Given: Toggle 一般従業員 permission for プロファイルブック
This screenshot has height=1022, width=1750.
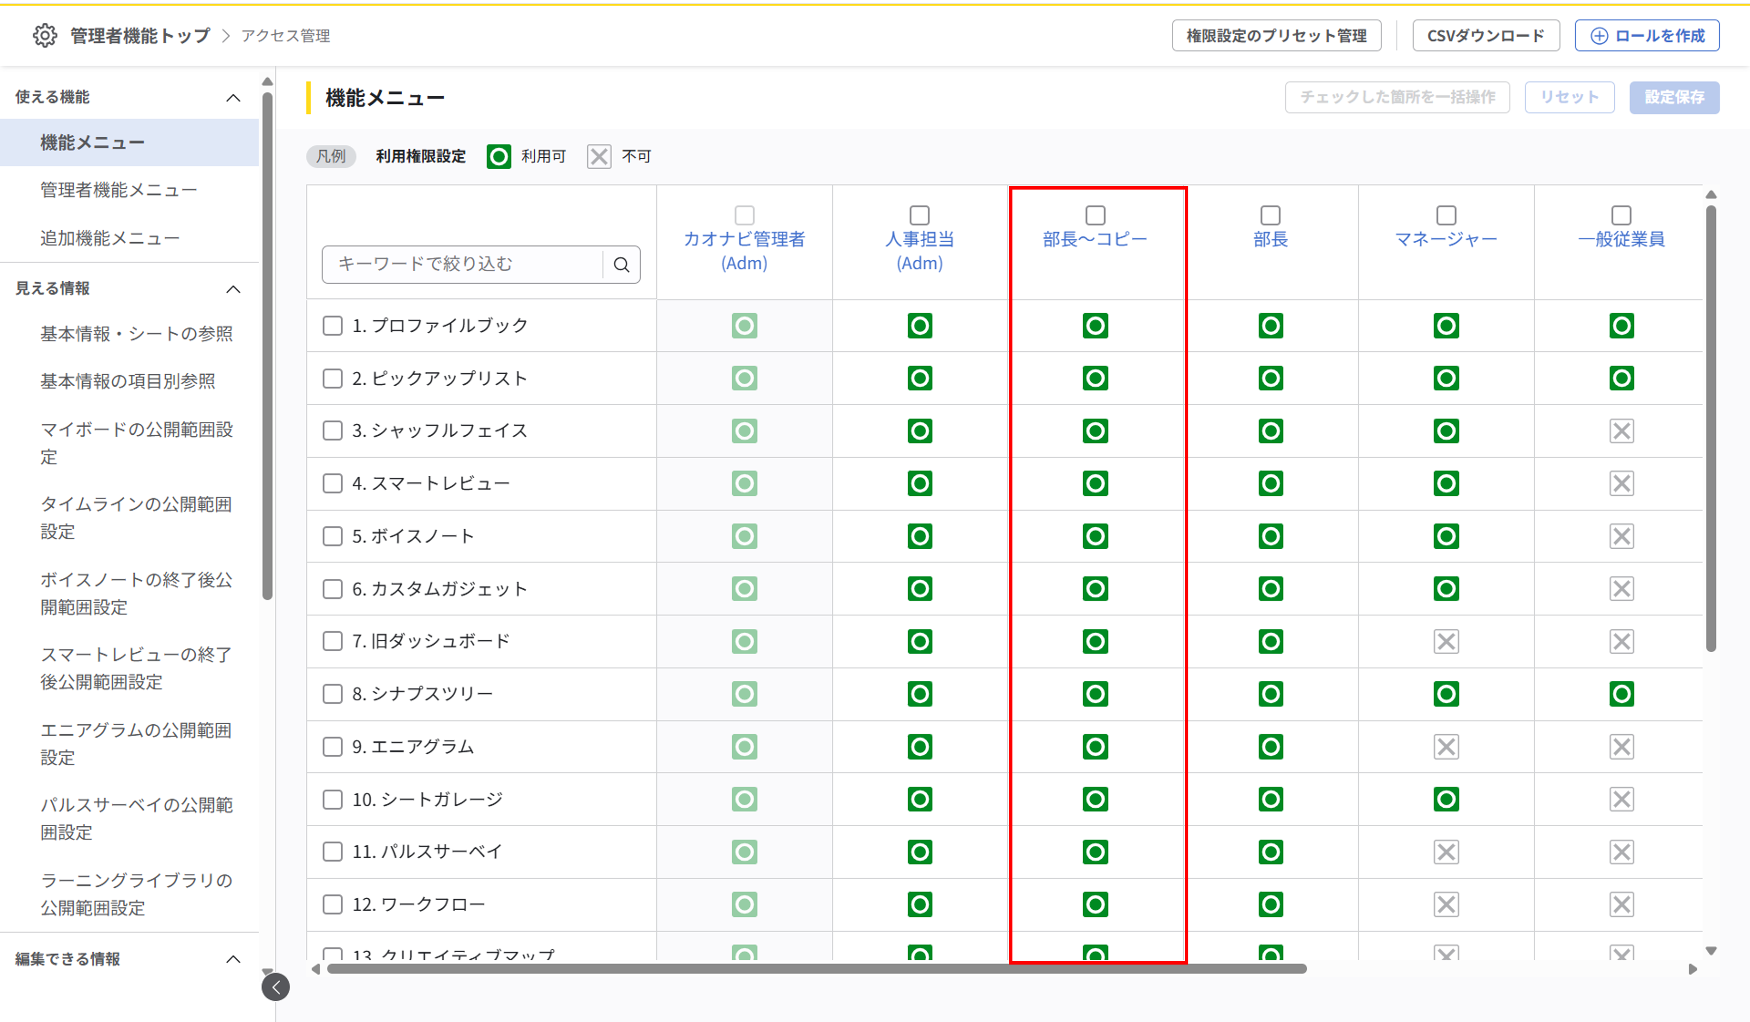Looking at the screenshot, I should click(x=1621, y=326).
